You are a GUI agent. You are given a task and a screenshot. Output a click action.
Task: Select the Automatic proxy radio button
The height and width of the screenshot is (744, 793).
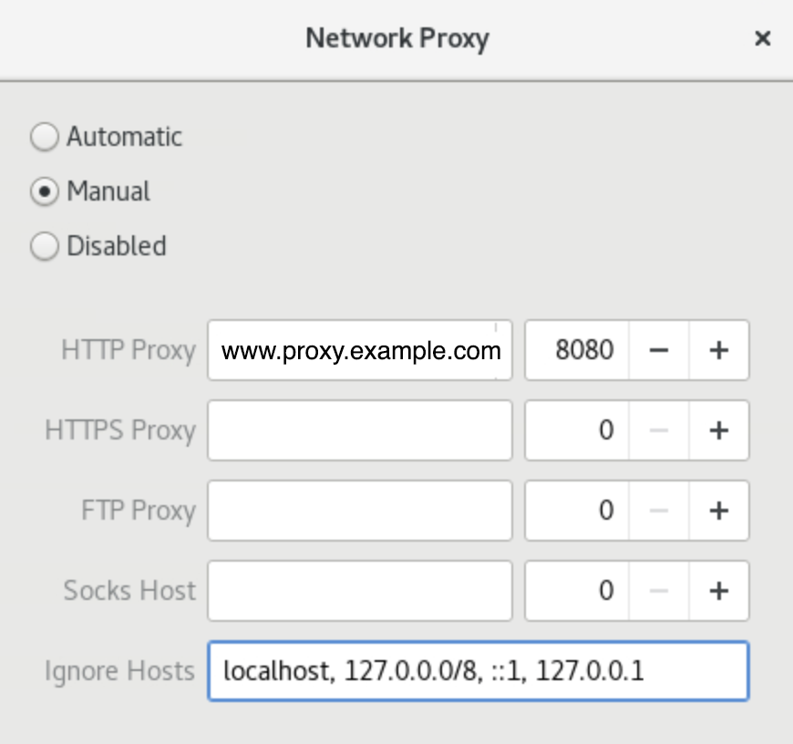pos(44,138)
